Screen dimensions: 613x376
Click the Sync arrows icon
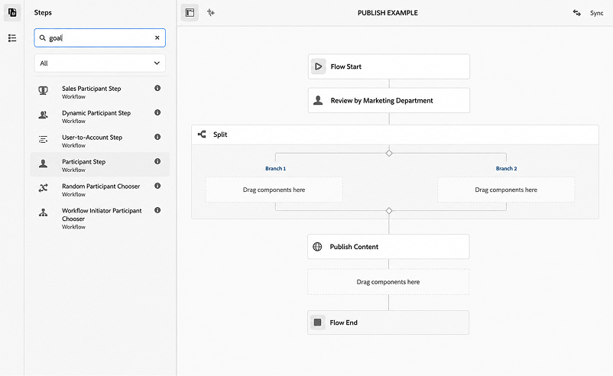(576, 13)
